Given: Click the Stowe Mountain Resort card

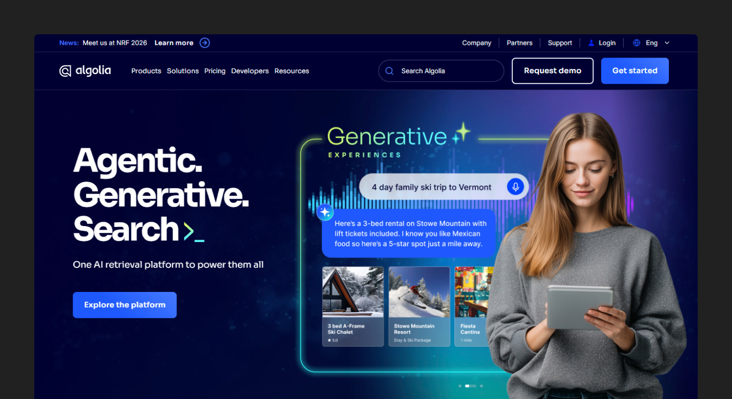Looking at the screenshot, I should pos(419,307).
